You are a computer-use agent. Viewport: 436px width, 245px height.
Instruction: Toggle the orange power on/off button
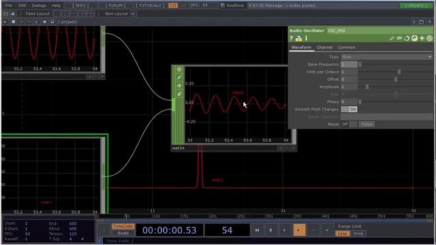pyautogui.click(x=172, y=5)
